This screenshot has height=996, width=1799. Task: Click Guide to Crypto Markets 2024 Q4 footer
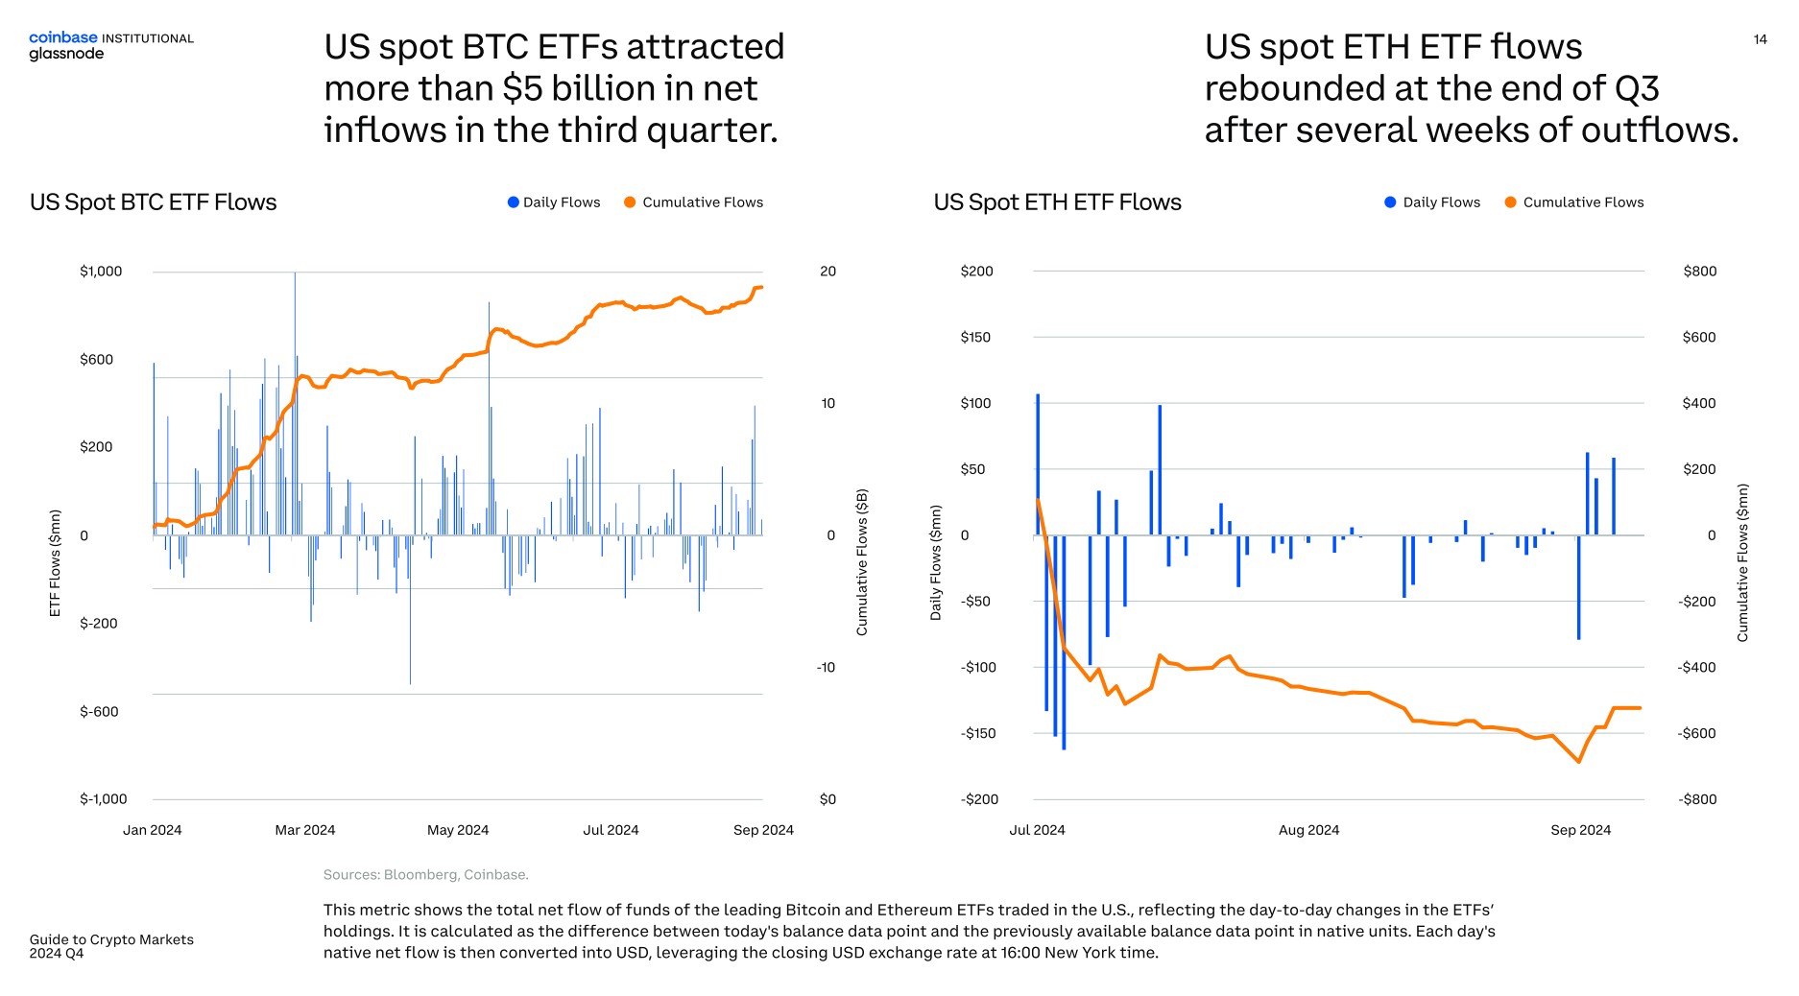tap(111, 946)
